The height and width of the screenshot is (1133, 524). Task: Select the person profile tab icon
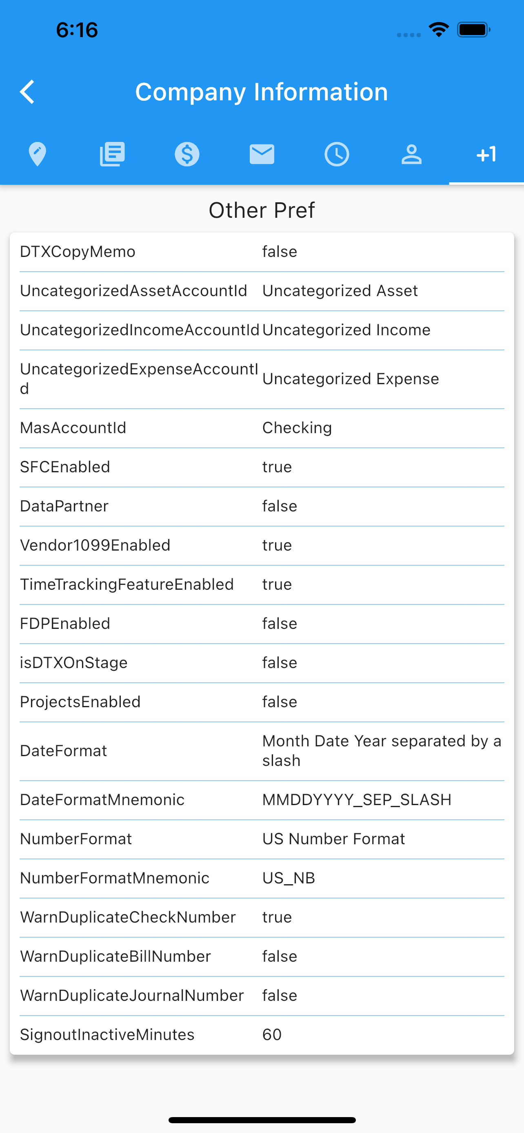(411, 154)
